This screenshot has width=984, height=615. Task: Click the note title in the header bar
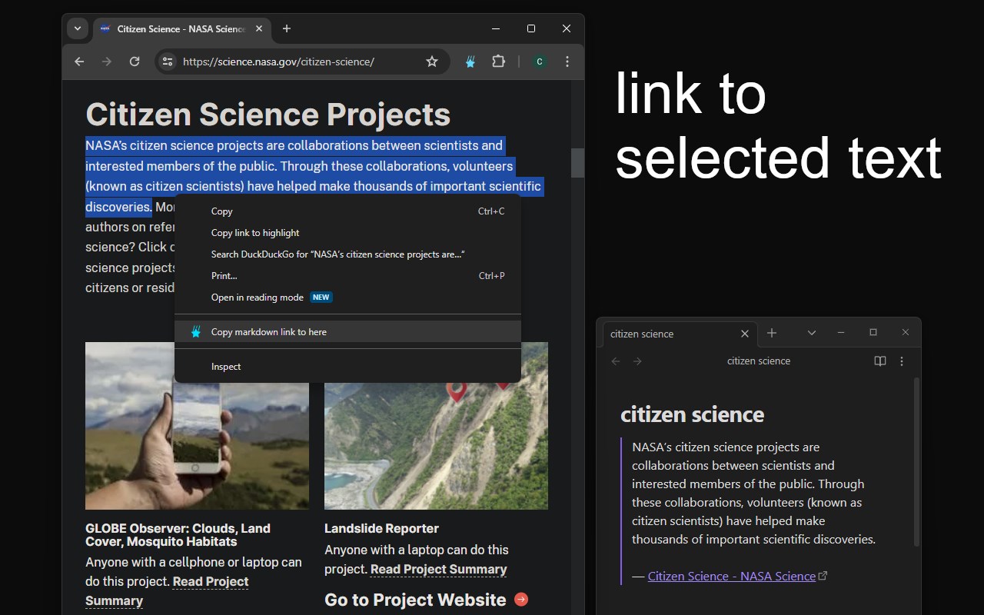(x=759, y=361)
